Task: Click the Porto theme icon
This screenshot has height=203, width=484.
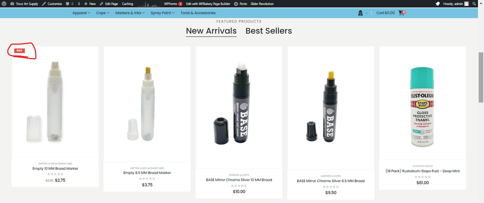Action: click(x=236, y=4)
